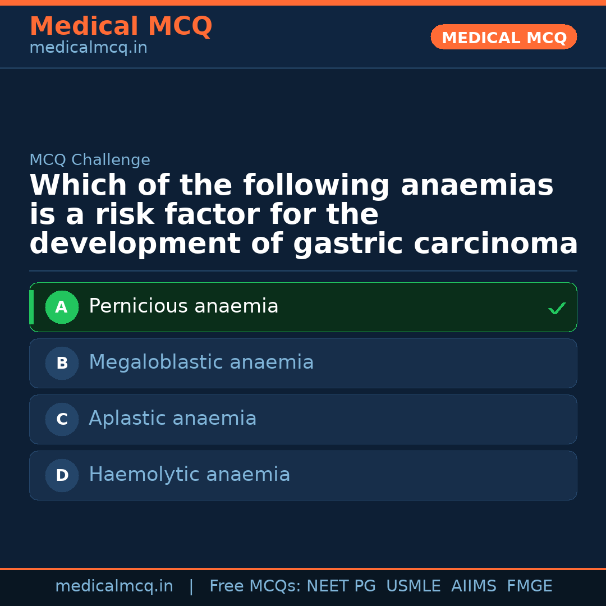
Task: Click the green checkmark on option A
Action: click(557, 308)
